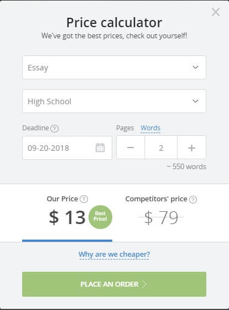Close the Price calculator dialog
The height and width of the screenshot is (310, 229).
tap(216, 12)
